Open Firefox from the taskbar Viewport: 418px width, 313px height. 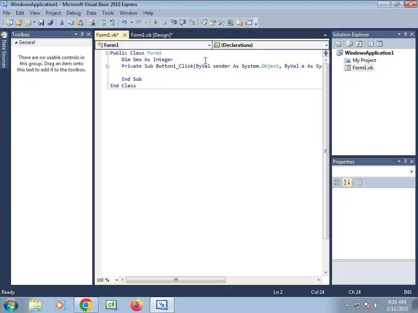coord(136,305)
